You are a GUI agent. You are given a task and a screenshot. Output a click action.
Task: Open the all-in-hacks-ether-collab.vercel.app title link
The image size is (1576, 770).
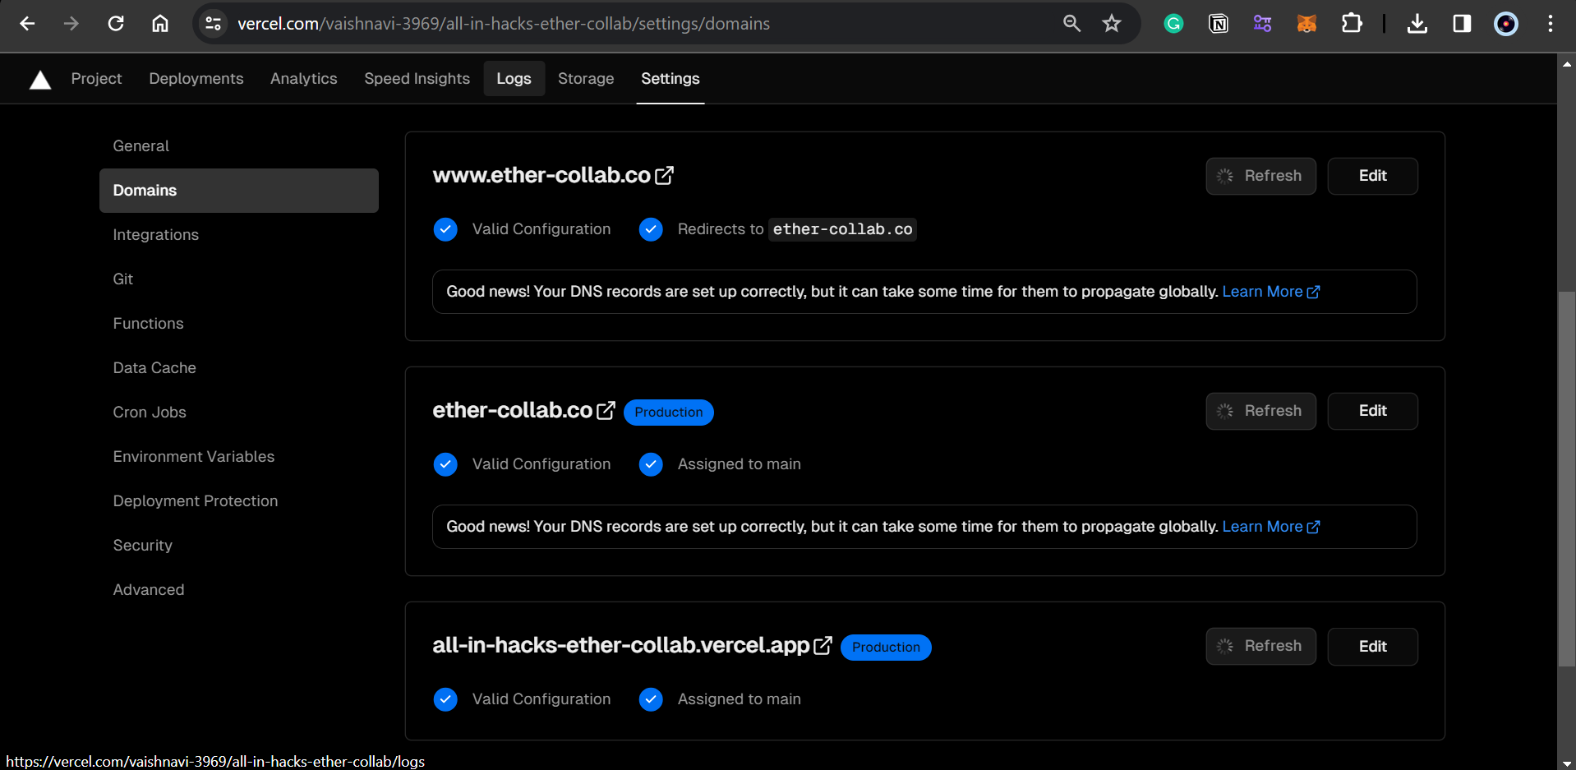coord(621,645)
